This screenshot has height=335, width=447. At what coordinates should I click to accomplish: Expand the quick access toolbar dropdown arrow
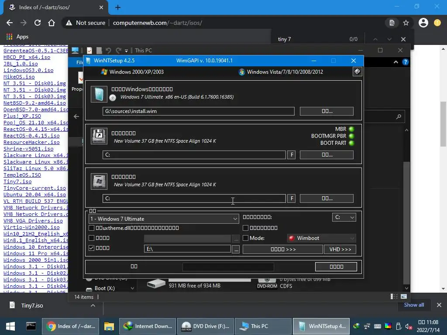tap(126, 51)
